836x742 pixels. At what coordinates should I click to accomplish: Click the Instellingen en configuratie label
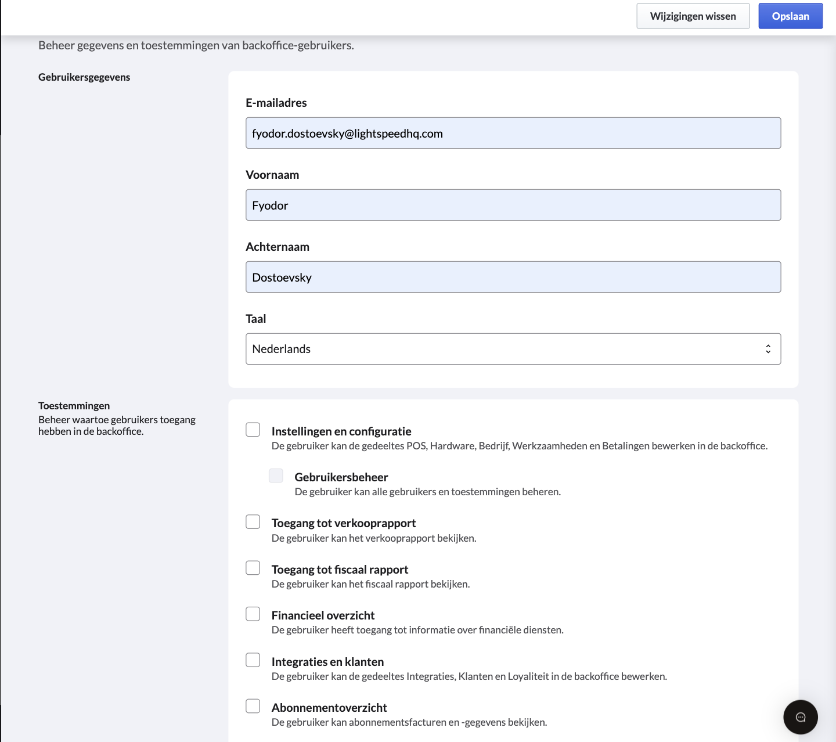coord(341,431)
